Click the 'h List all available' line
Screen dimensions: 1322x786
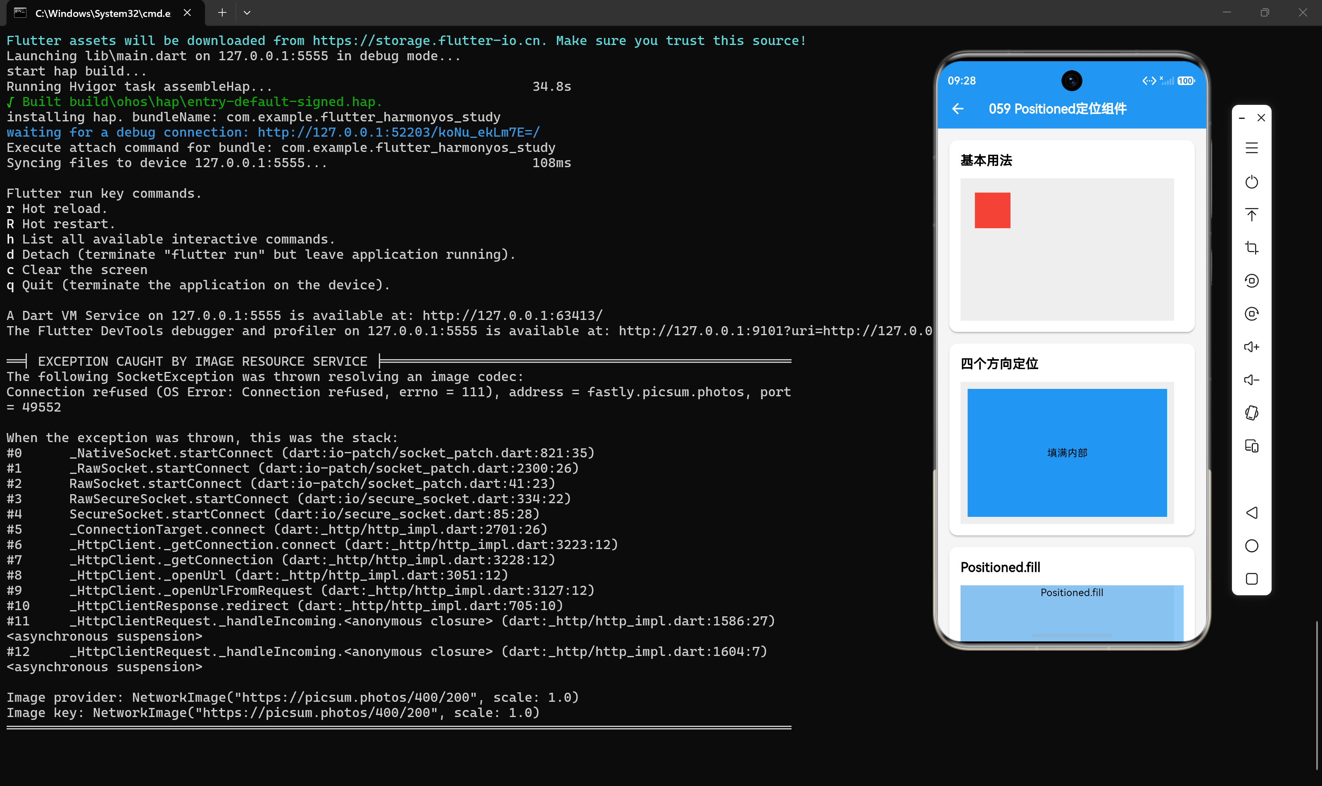[171, 239]
